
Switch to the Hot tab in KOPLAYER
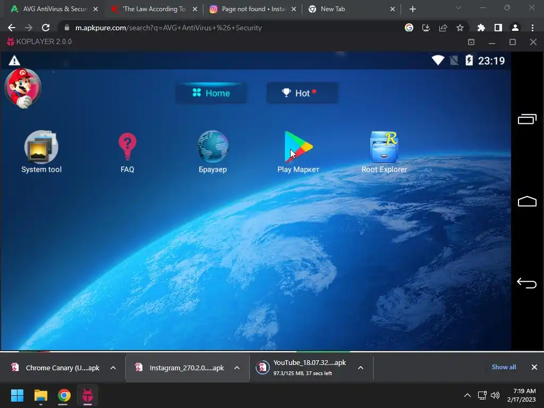coord(302,93)
